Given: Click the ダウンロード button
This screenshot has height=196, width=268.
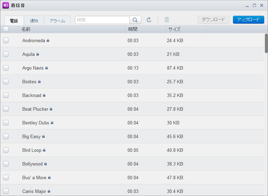Looking at the screenshot, I should coord(213,20).
